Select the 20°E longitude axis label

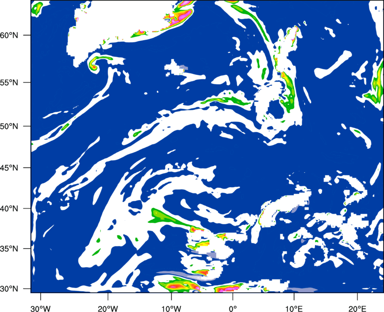point(357,309)
